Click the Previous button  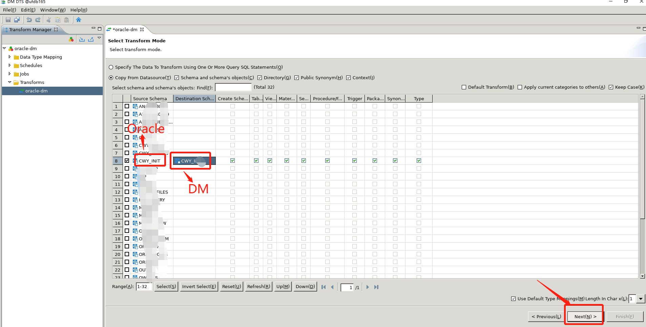pyautogui.click(x=546, y=317)
